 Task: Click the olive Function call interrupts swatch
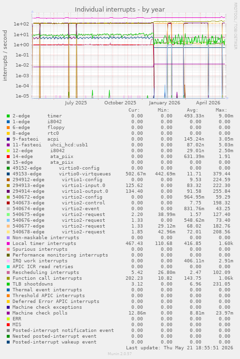pyautogui.click(x=8, y=278)
